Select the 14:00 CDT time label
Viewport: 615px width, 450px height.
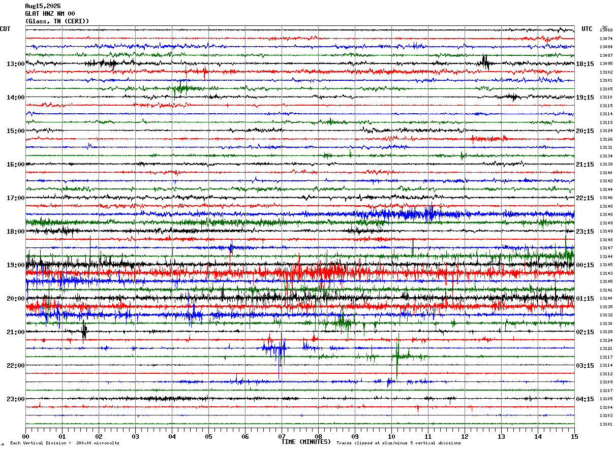[x=16, y=98]
